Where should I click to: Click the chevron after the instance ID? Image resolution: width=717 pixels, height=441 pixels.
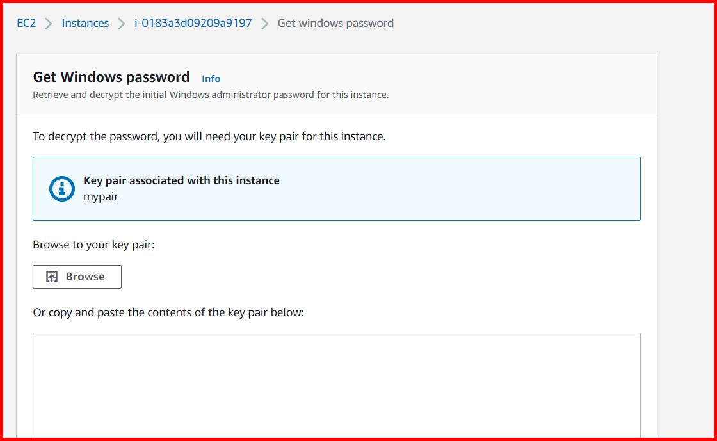pyautogui.click(x=264, y=22)
